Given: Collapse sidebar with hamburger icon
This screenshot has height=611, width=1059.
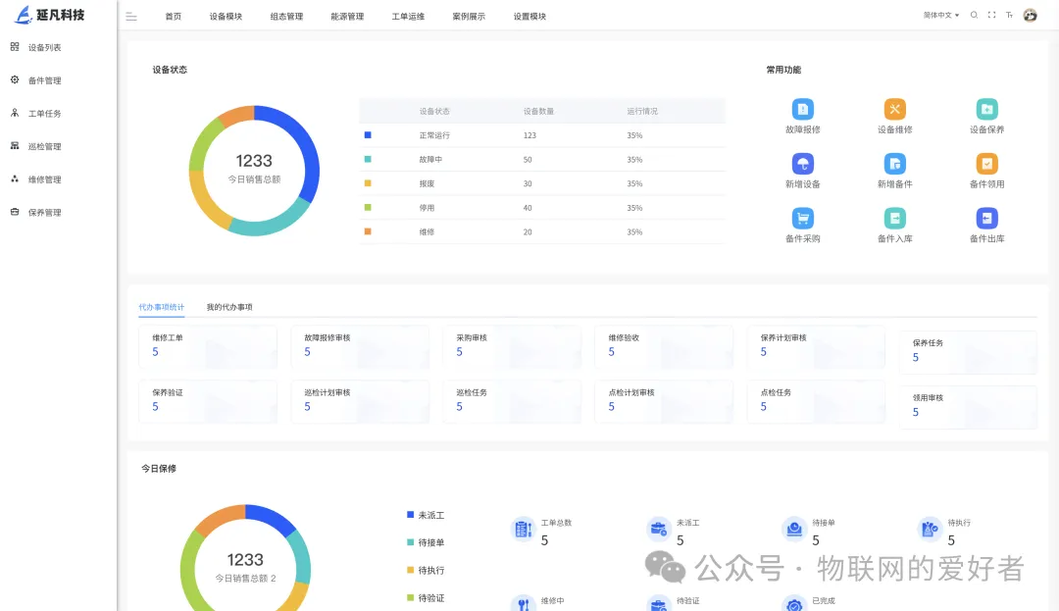Looking at the screenshot, I should (x=131, y=17).
